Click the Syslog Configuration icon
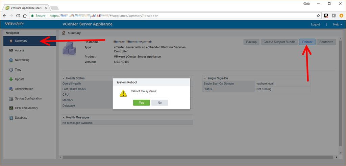Image resolution: width=346 pixels, height=166 pixels. [x=11, y=99]
